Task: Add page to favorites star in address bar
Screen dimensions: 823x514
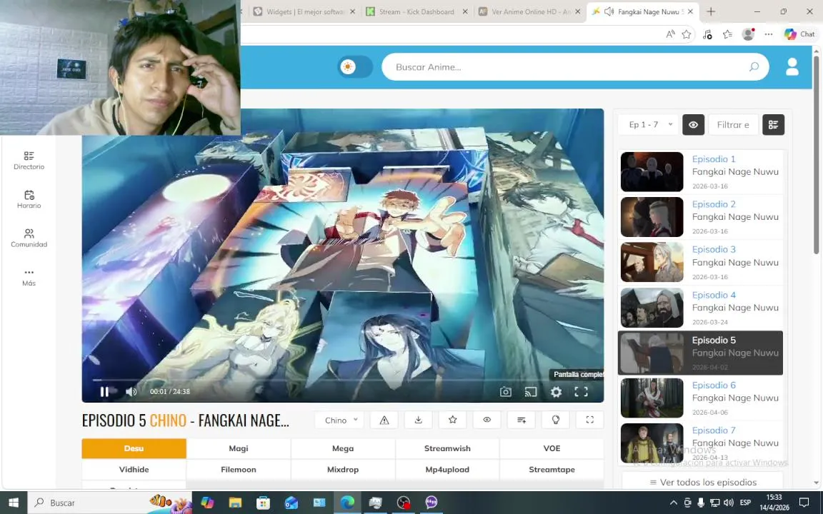Action: coord(687,34)
